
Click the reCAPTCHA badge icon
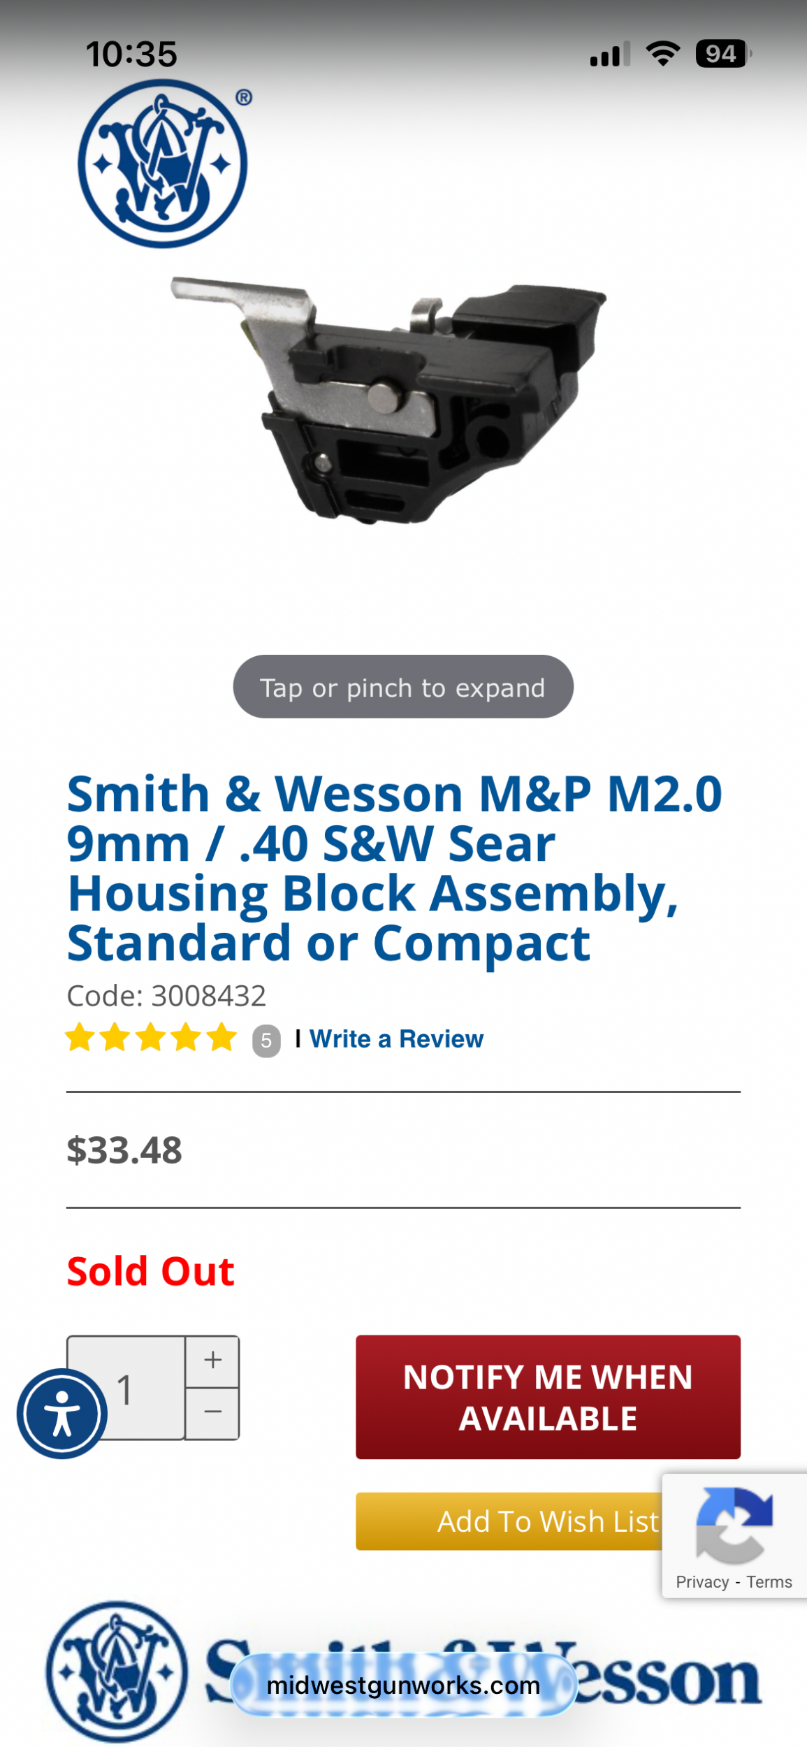pos(734,1525)
